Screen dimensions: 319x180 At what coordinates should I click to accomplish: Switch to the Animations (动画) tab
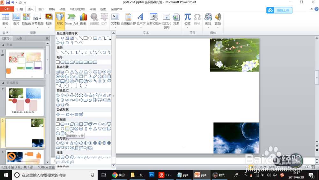coord(62,9)
